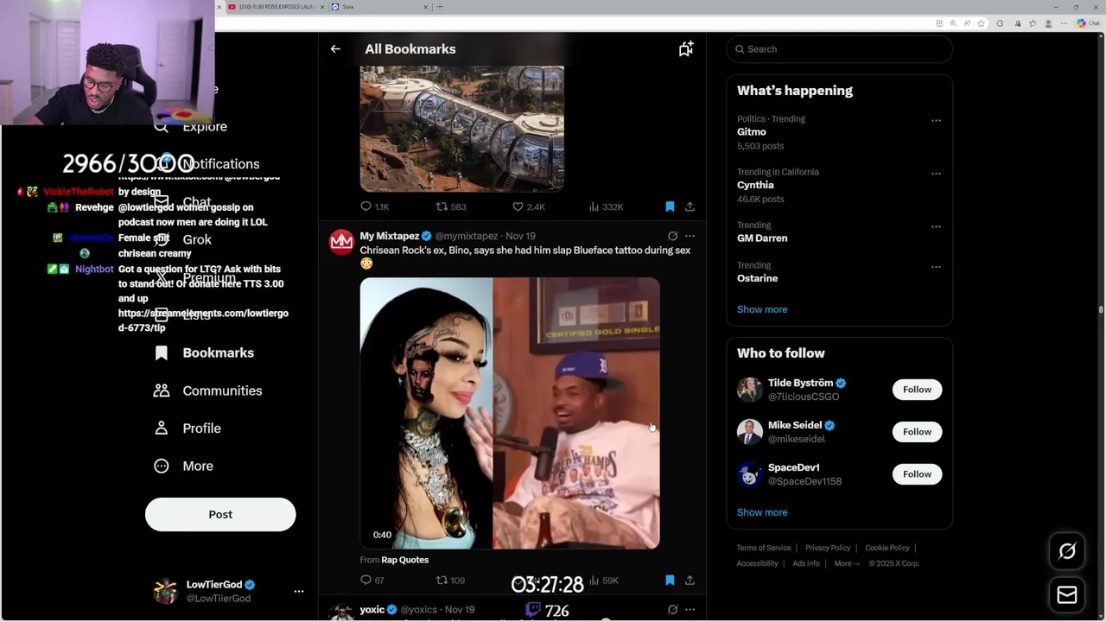Open Mike Seidel's profile avatar
Image resolution: width=1106 pixels, height=622 pixels.
(749, 432)
